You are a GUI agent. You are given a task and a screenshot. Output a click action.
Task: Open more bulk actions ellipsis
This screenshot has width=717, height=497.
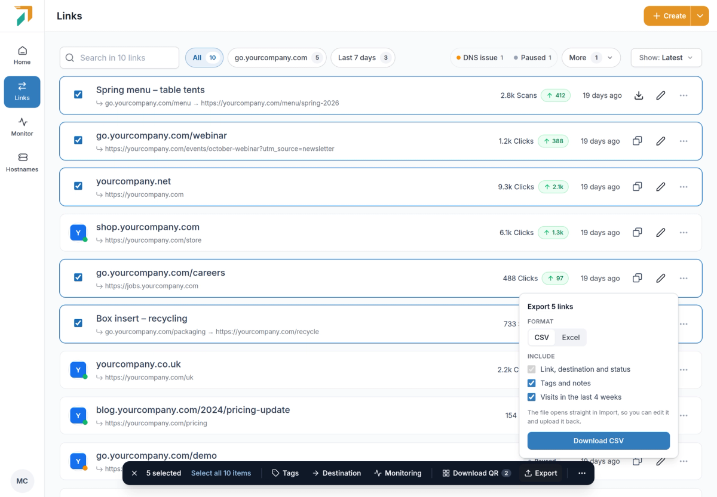pos(582,473)
